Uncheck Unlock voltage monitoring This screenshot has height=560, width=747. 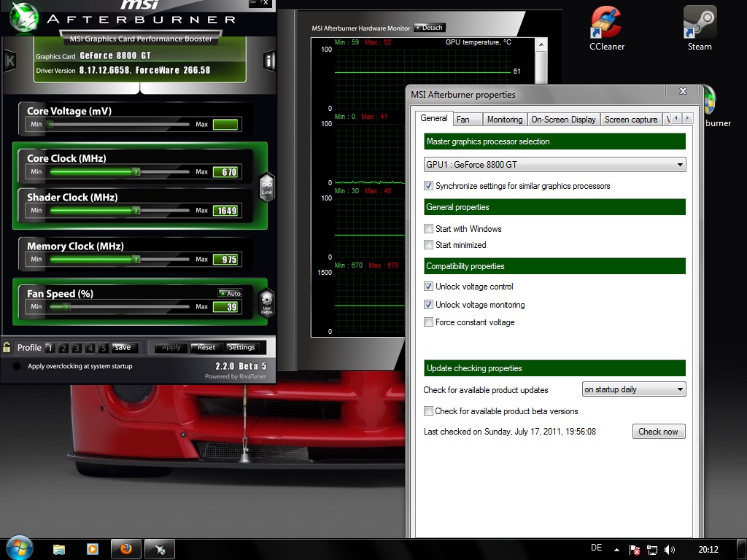[x=428, y=304]
